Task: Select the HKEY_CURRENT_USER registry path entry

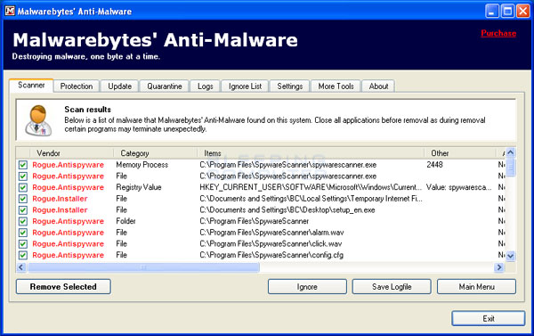Action: click(x=311, y=187)
